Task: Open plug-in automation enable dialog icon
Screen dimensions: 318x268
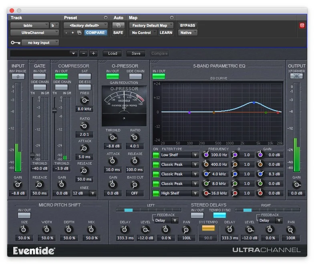Action: [119, 26]
